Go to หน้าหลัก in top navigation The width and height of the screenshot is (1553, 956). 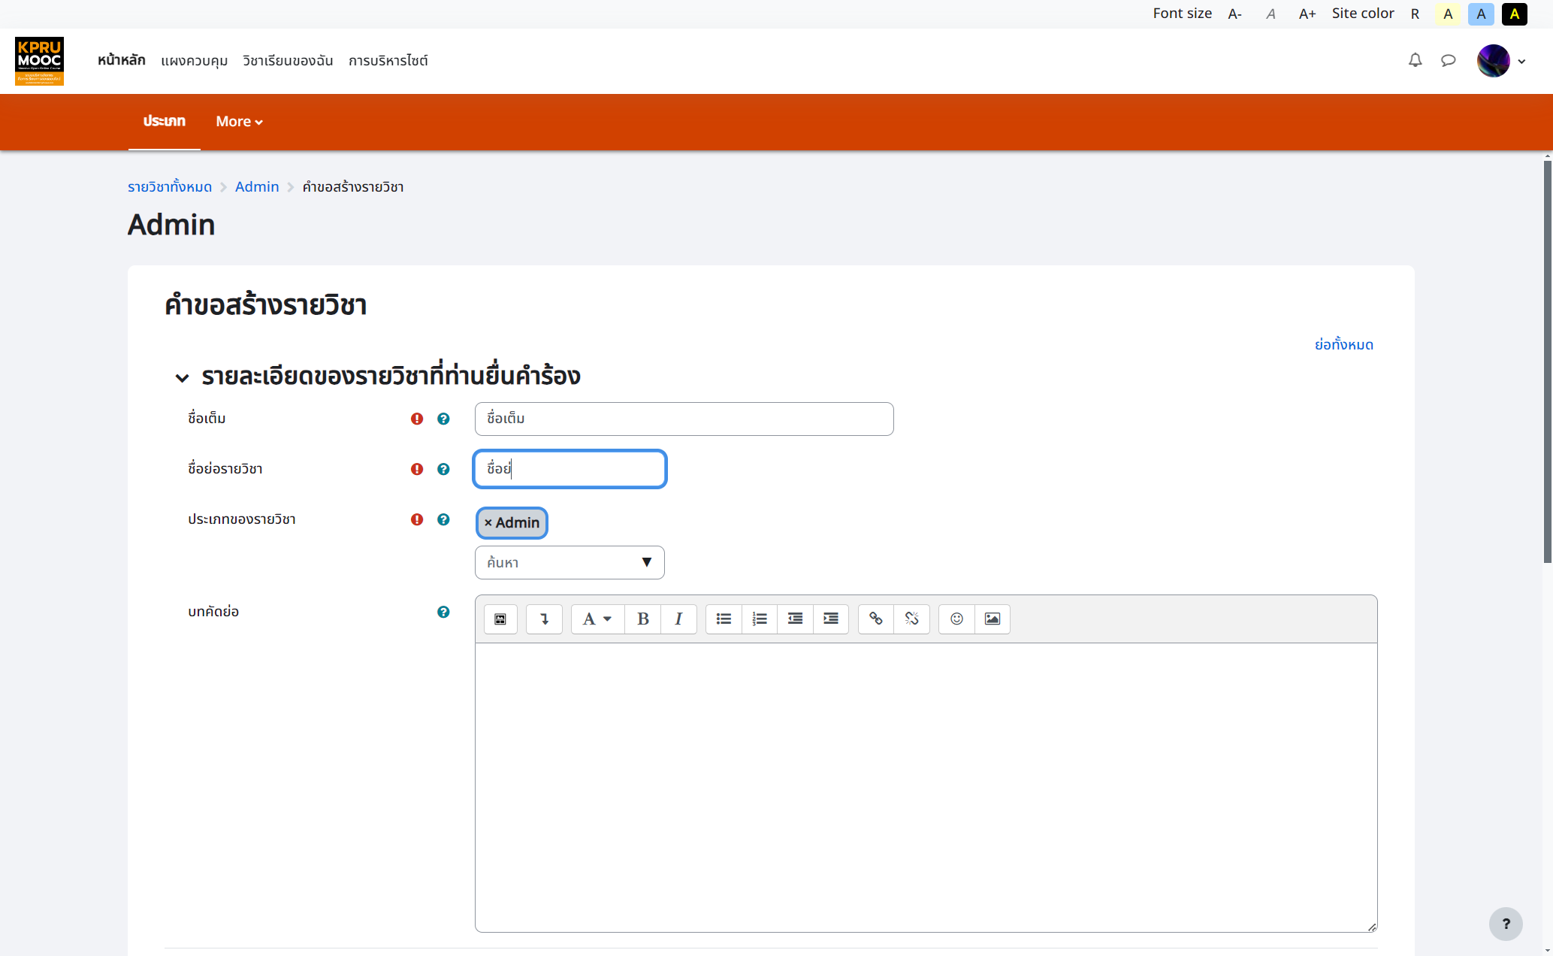(x=121, y=60)
